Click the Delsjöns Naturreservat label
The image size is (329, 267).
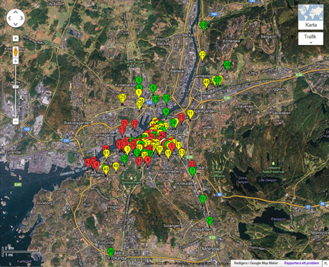tap(273, 169)
